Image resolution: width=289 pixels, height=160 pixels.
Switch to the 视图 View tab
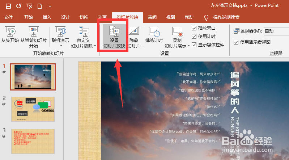tap(170, 17)
